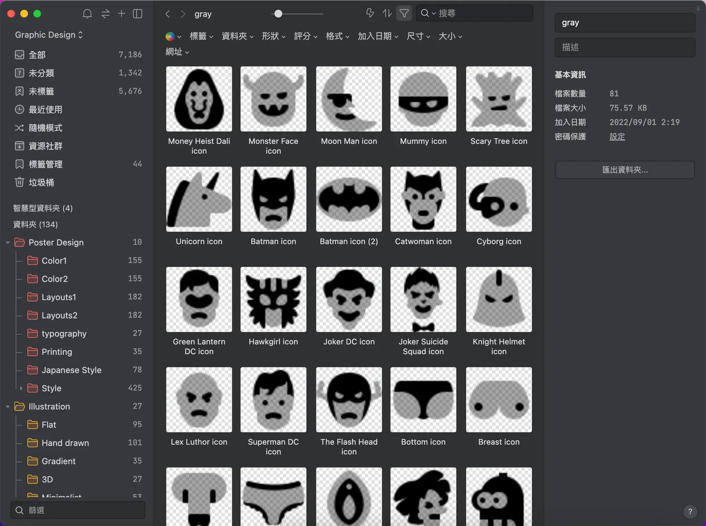Screen dimensions: 706x526
Task: Toggle the sidebar layout icon
Action: 137,14
